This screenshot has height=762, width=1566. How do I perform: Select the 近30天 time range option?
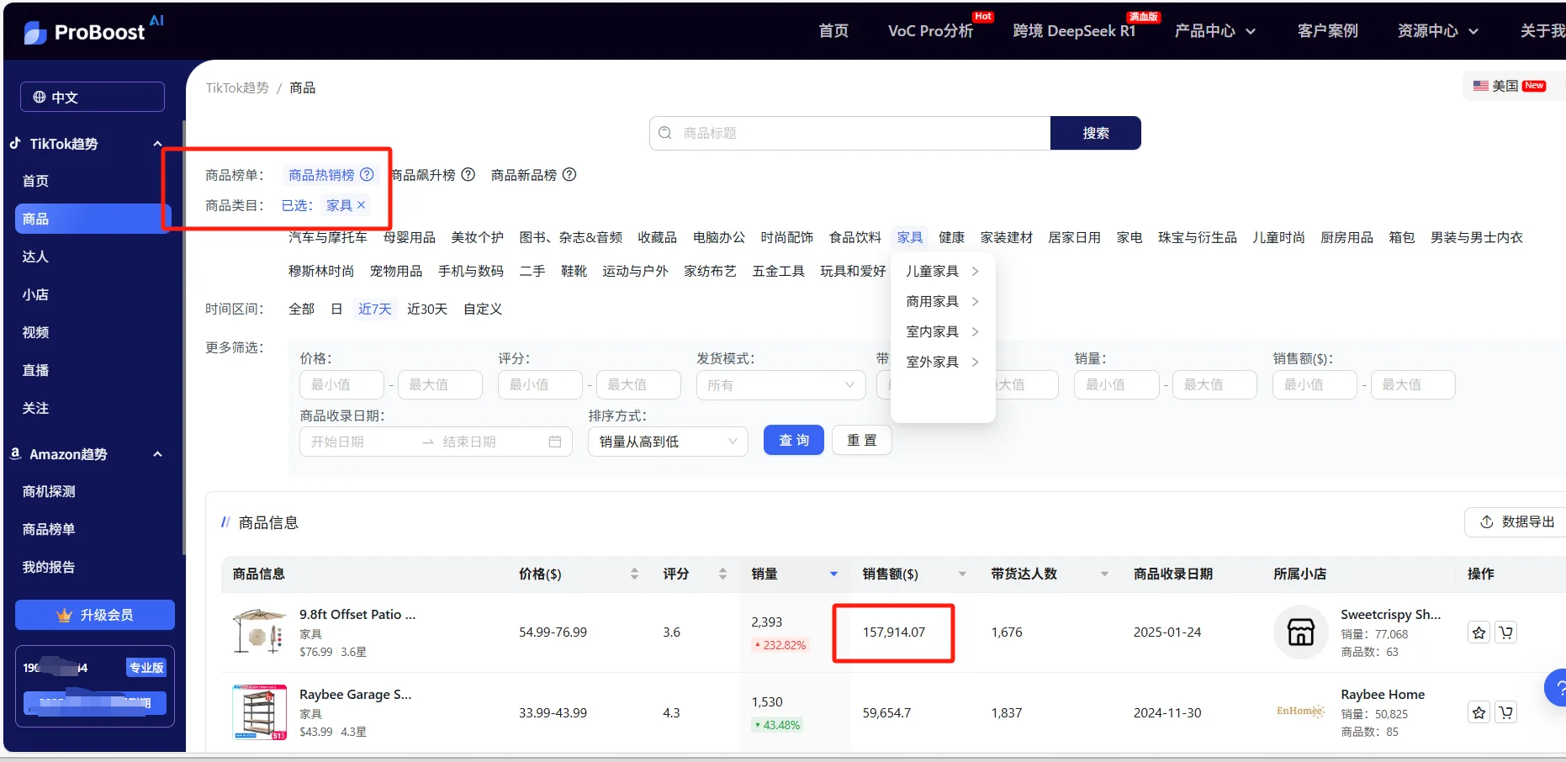click(x=427, y=309)
